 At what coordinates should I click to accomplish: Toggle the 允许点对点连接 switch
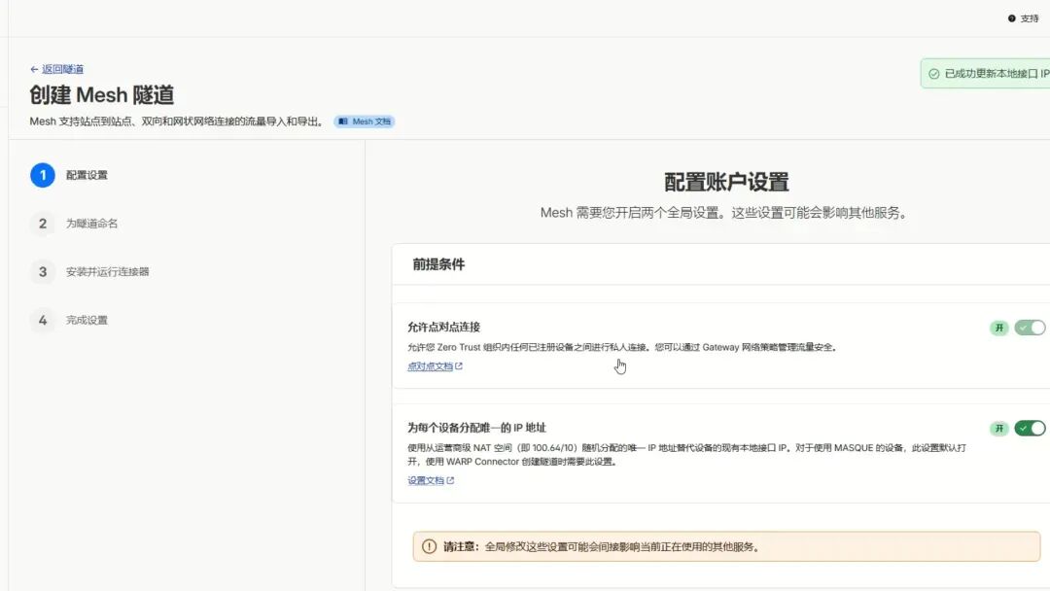click(x=1030, y=328)
